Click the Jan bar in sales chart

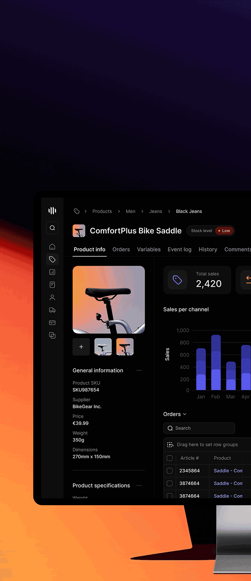pyautogui.click(x=201, y=369)
